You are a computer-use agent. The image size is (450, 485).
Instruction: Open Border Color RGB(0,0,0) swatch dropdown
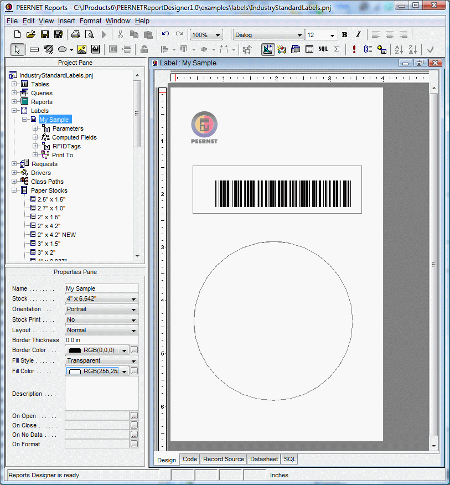coord(124,350)
